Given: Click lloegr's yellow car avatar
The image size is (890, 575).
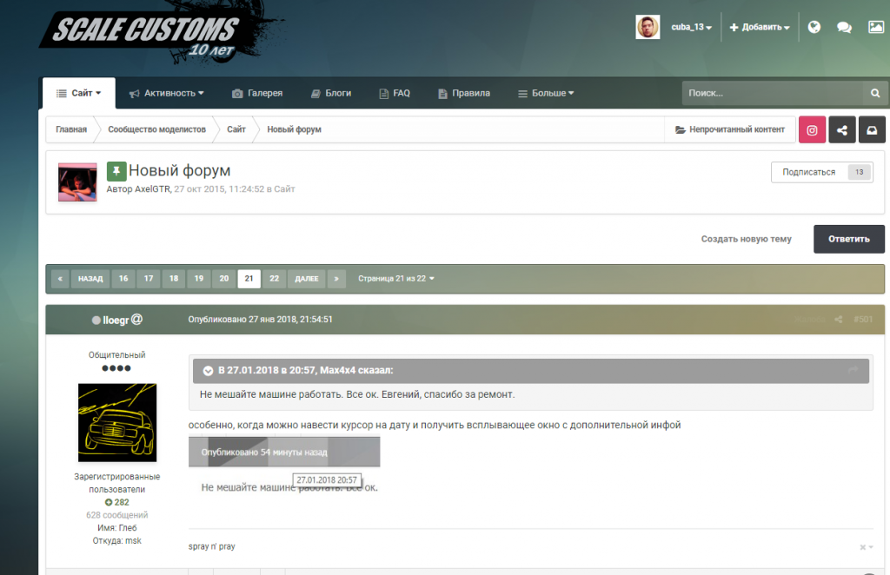Looking at the screenshot, I should pyautogui.click(x=117, y=423).
